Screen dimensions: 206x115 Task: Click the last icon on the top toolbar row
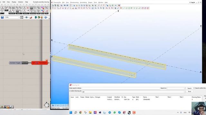[119, 5]
